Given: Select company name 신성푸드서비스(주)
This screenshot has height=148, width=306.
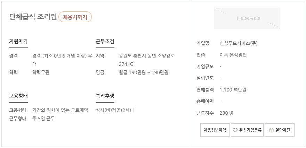Looking at the screenshot, I should click(239, 43).
